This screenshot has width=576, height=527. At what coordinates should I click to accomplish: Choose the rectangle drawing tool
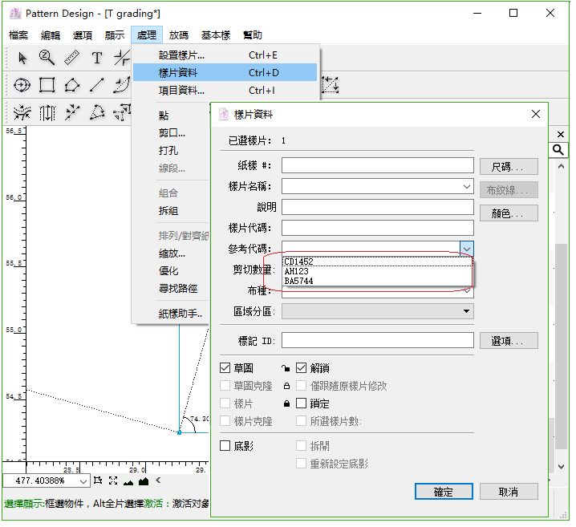click(x=47, y=85)
